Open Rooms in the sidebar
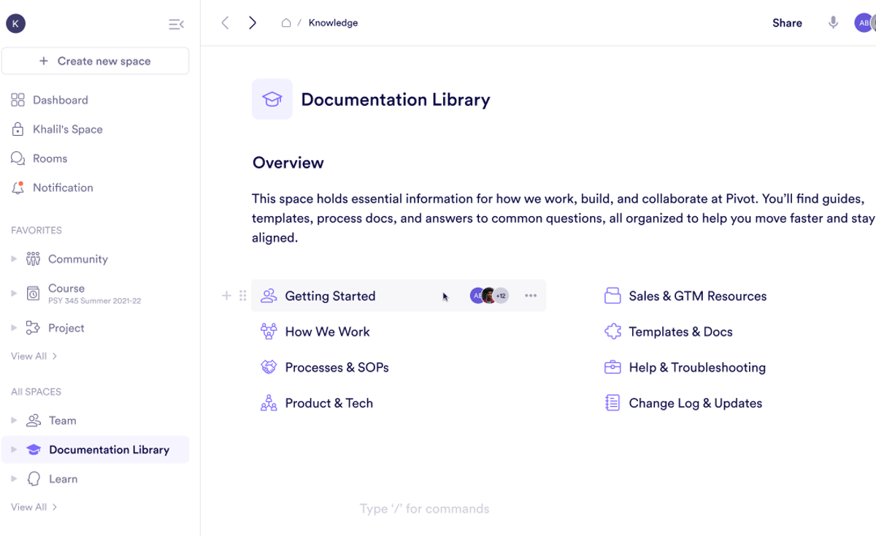The height and width of the screenshot is (536, 876). (50, 158)
